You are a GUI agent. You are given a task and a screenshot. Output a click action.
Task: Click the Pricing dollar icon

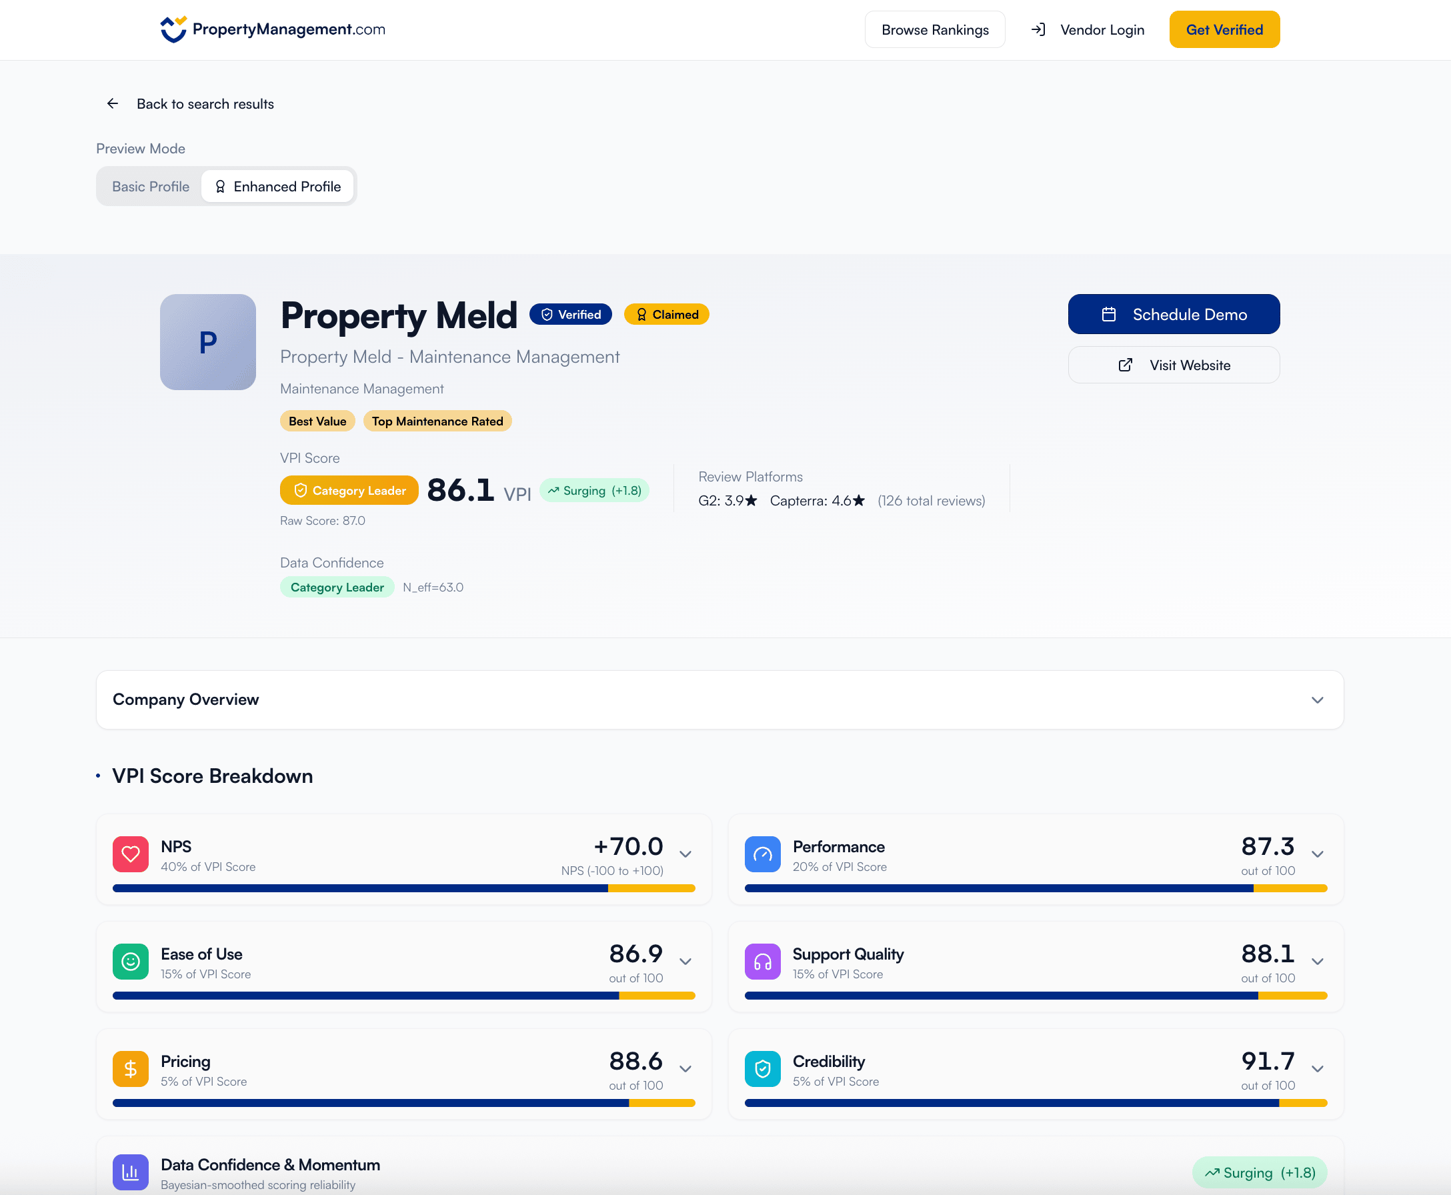130,1068
